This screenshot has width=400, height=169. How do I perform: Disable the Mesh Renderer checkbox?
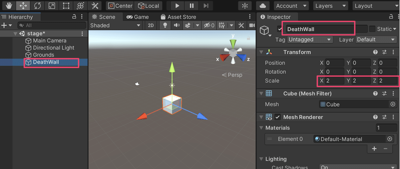click(x=278, y=117)
